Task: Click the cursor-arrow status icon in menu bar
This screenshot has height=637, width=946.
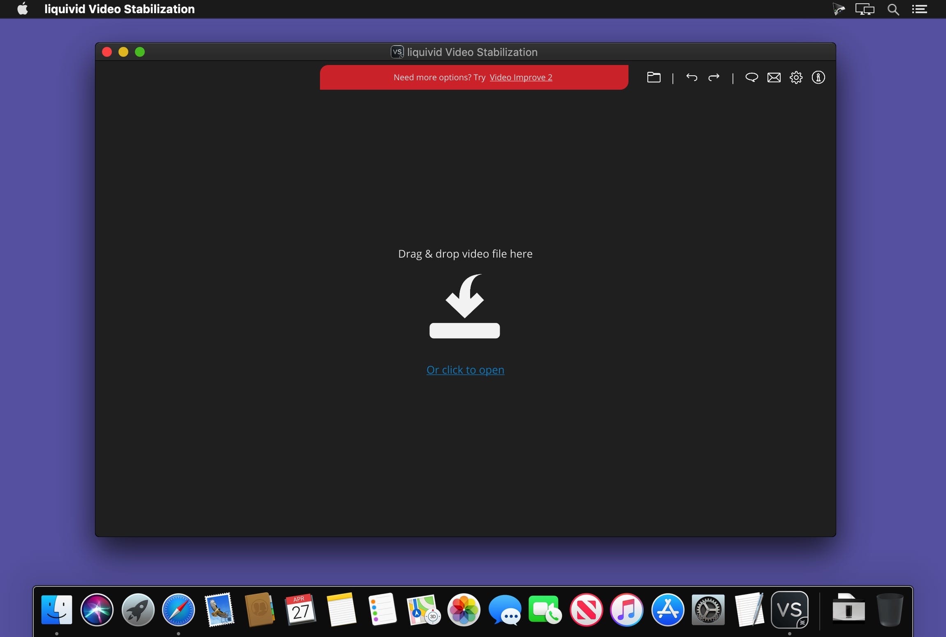Action: pyautogui.click(x=838, y=9)
